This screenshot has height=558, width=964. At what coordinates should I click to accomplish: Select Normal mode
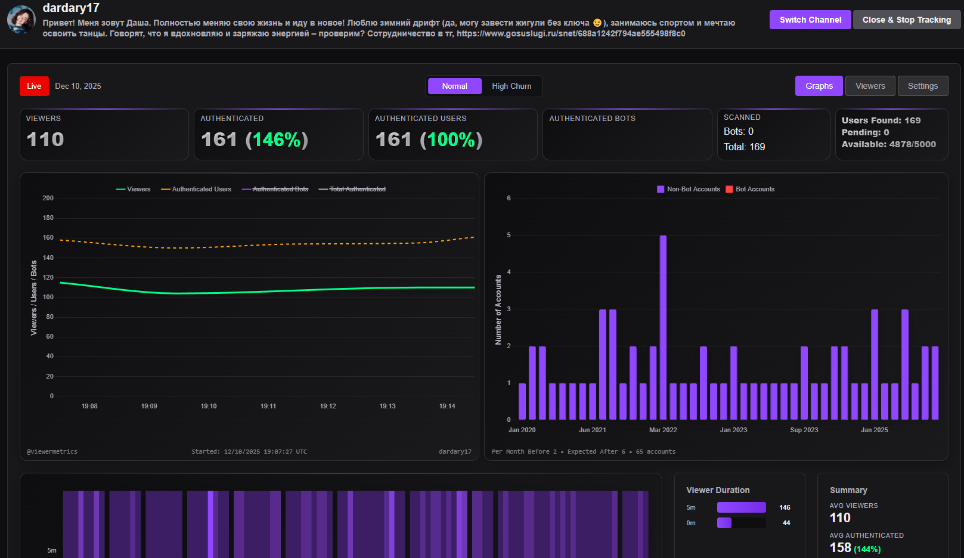coord(454,86)
